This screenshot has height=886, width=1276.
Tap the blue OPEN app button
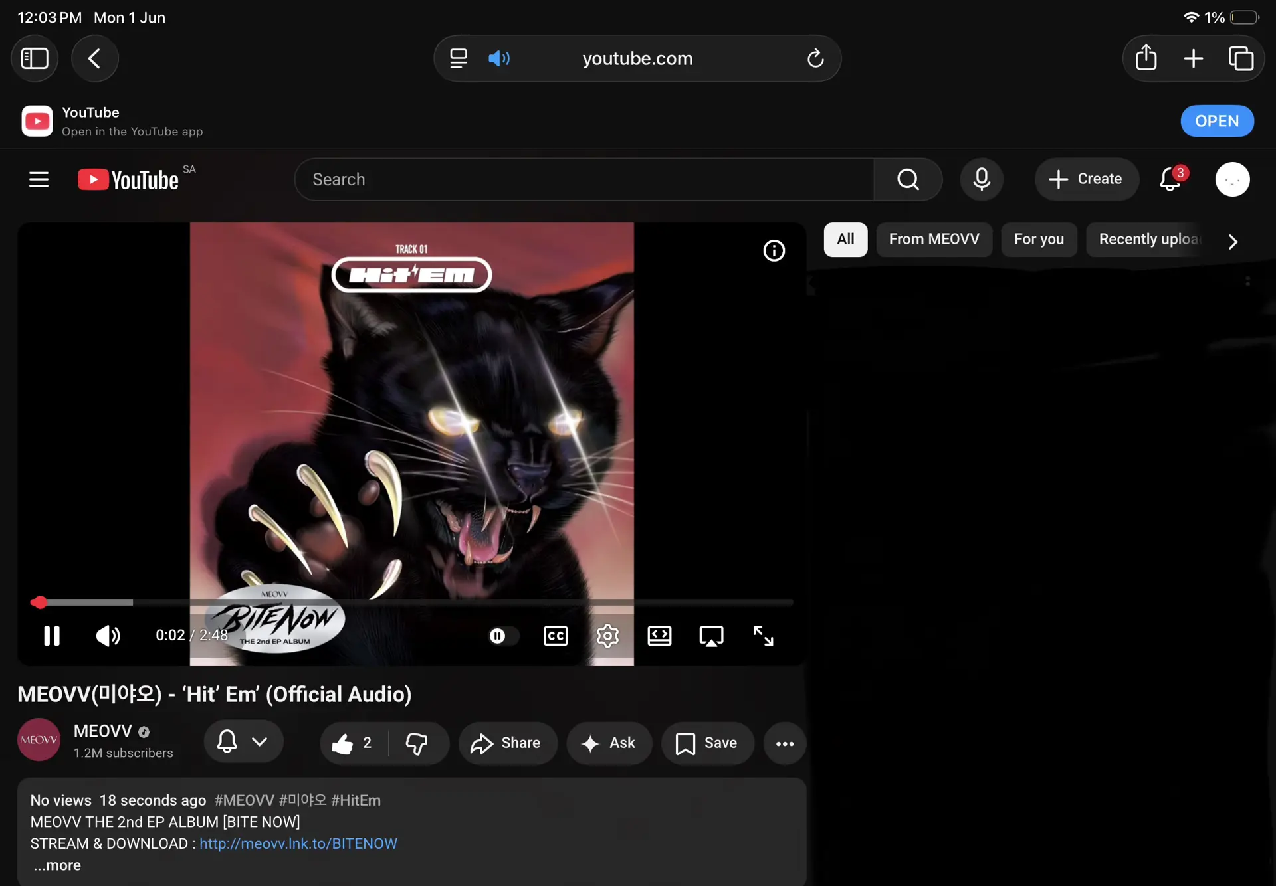[x=1217, y=121]
